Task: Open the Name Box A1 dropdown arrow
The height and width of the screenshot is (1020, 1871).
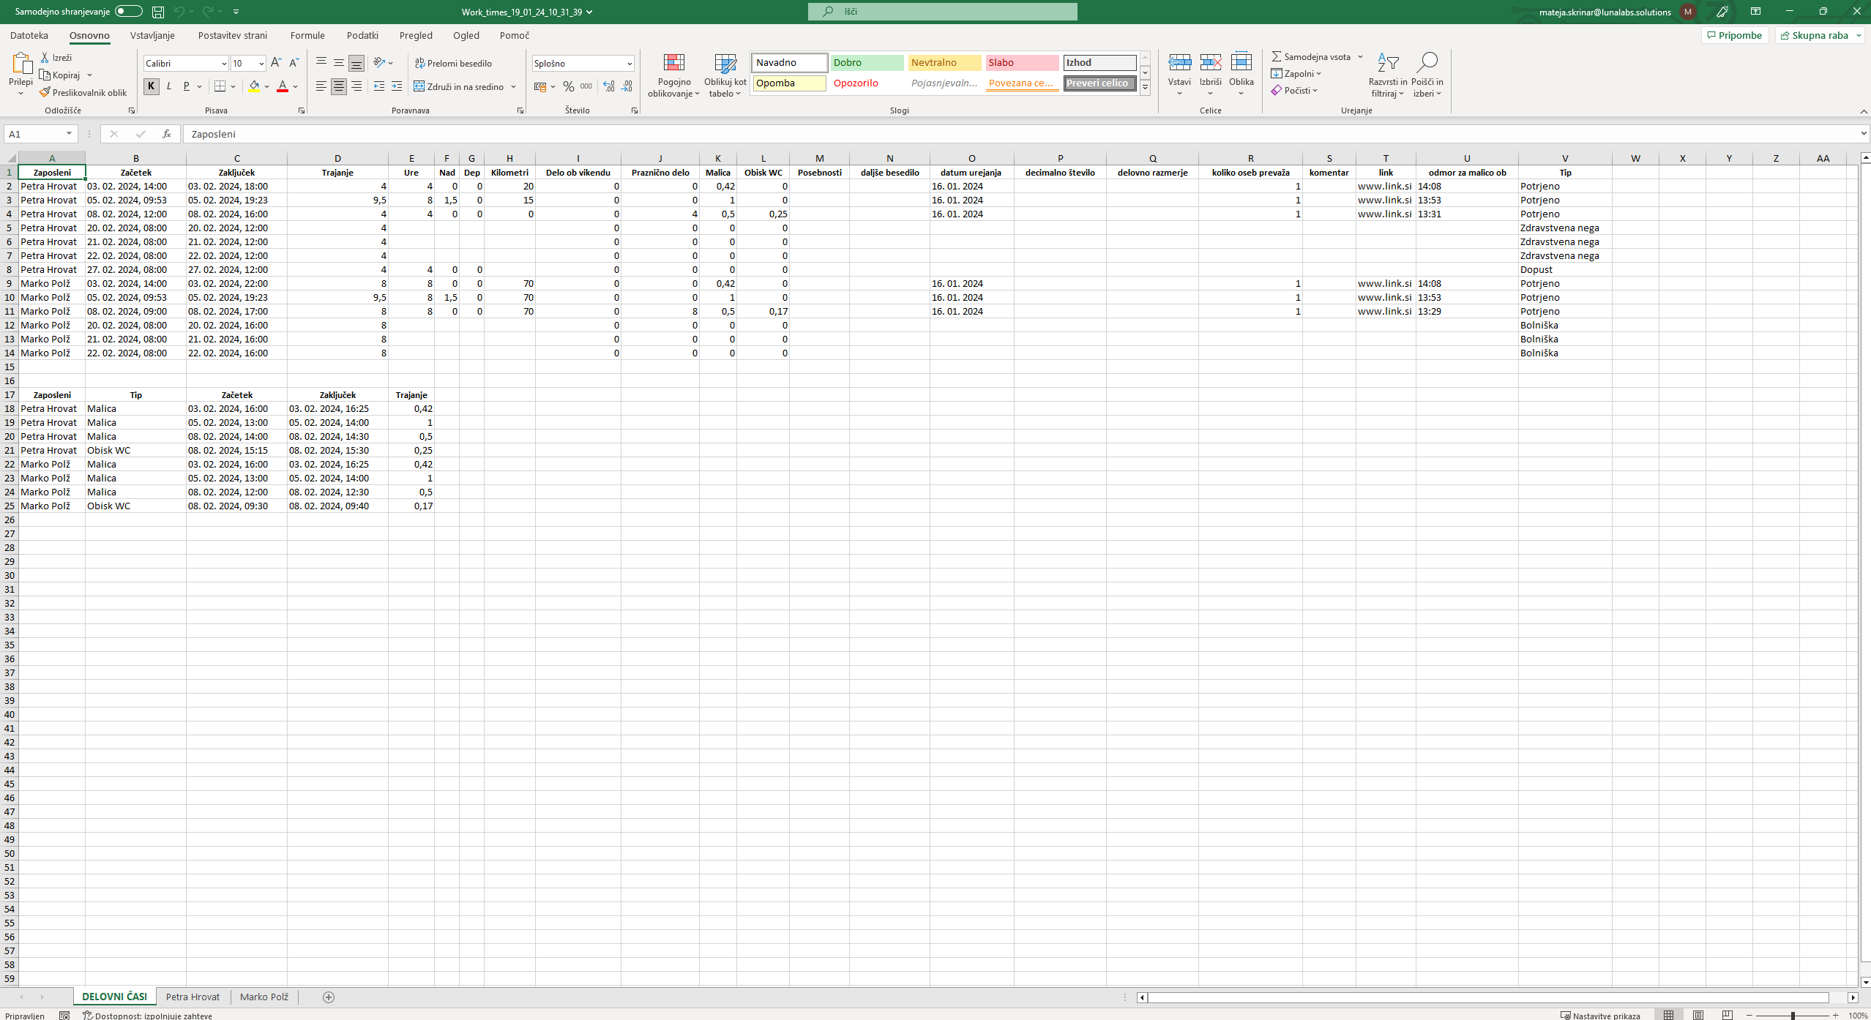Action: point(69,134)
